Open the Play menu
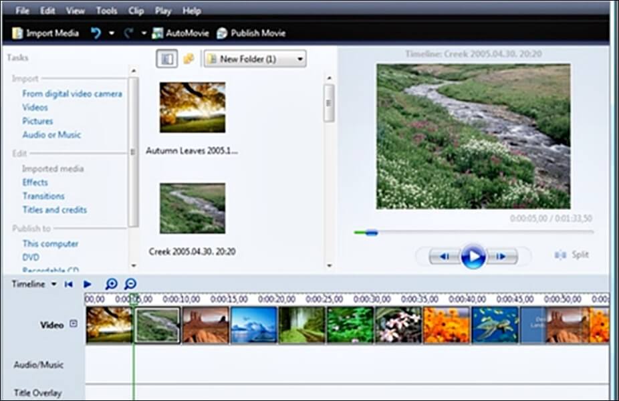The height and width of the screenshot is (401, 619). [x=162, y=11]
